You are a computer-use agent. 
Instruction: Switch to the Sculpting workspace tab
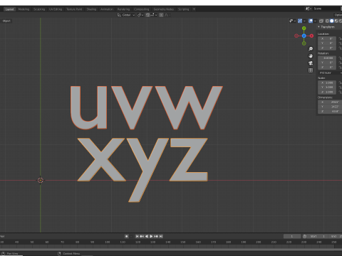click(39, 9)
